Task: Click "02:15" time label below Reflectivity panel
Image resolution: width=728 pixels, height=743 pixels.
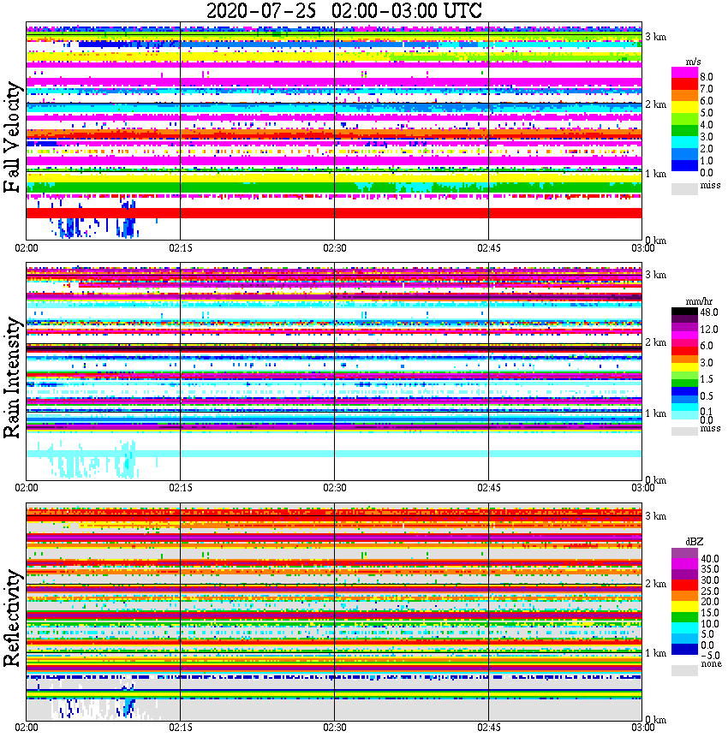Action: pyautogui.click(x=180, y=728)
